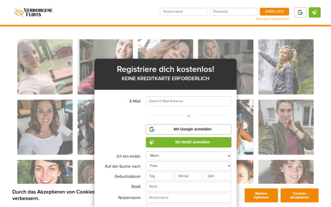
Task: Click the Deine E-Mail-Adresse field
Action: point(188,101)
